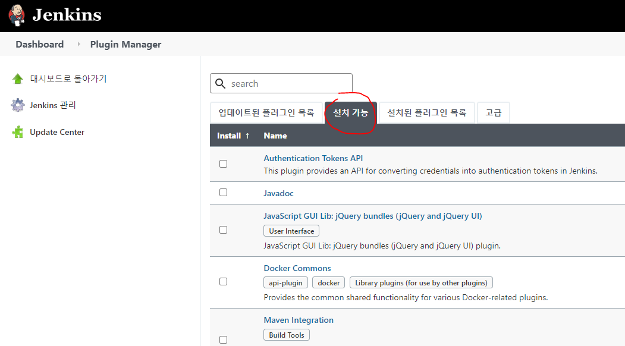Open the 고급 tab
Screen dimensions: 625x346
point(494,113)
